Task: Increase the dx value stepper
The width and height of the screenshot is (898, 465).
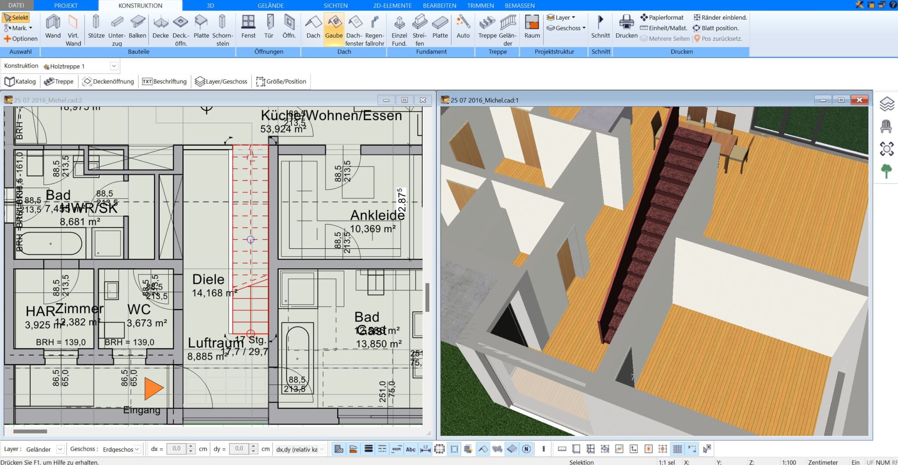Action: point(190,446)
